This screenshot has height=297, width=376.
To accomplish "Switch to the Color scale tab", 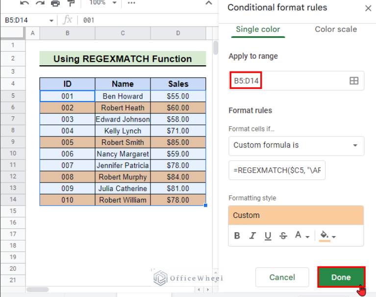I will click(335, 29).
